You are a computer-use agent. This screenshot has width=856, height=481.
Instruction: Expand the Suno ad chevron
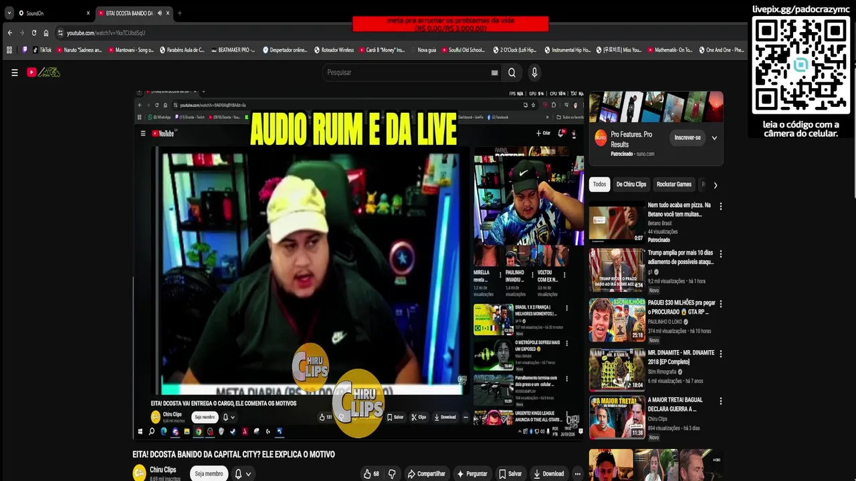(714, 138)
